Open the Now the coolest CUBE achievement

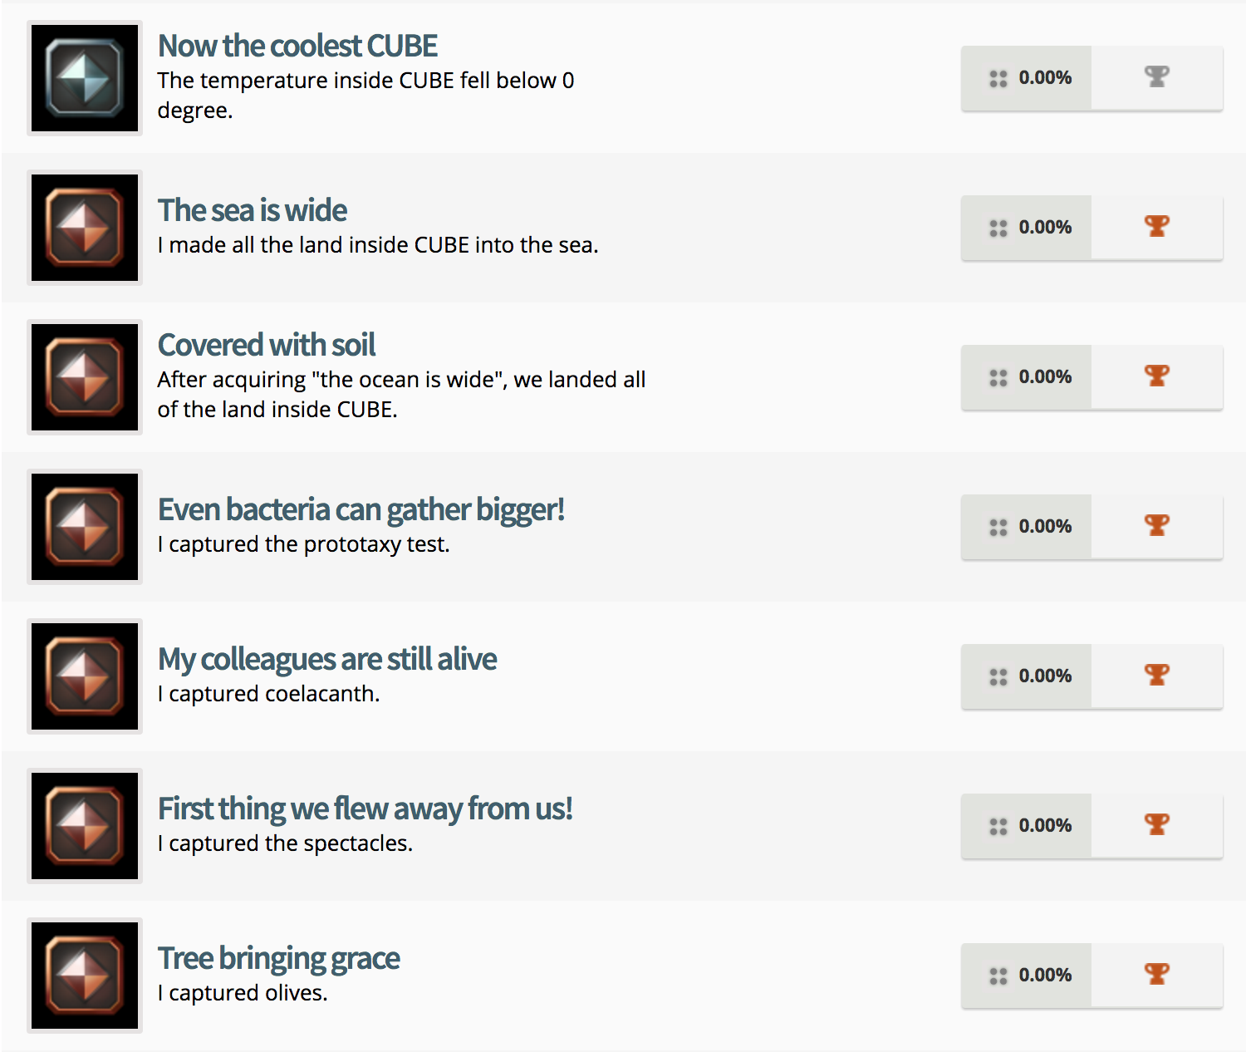click(x=297, y=47)
